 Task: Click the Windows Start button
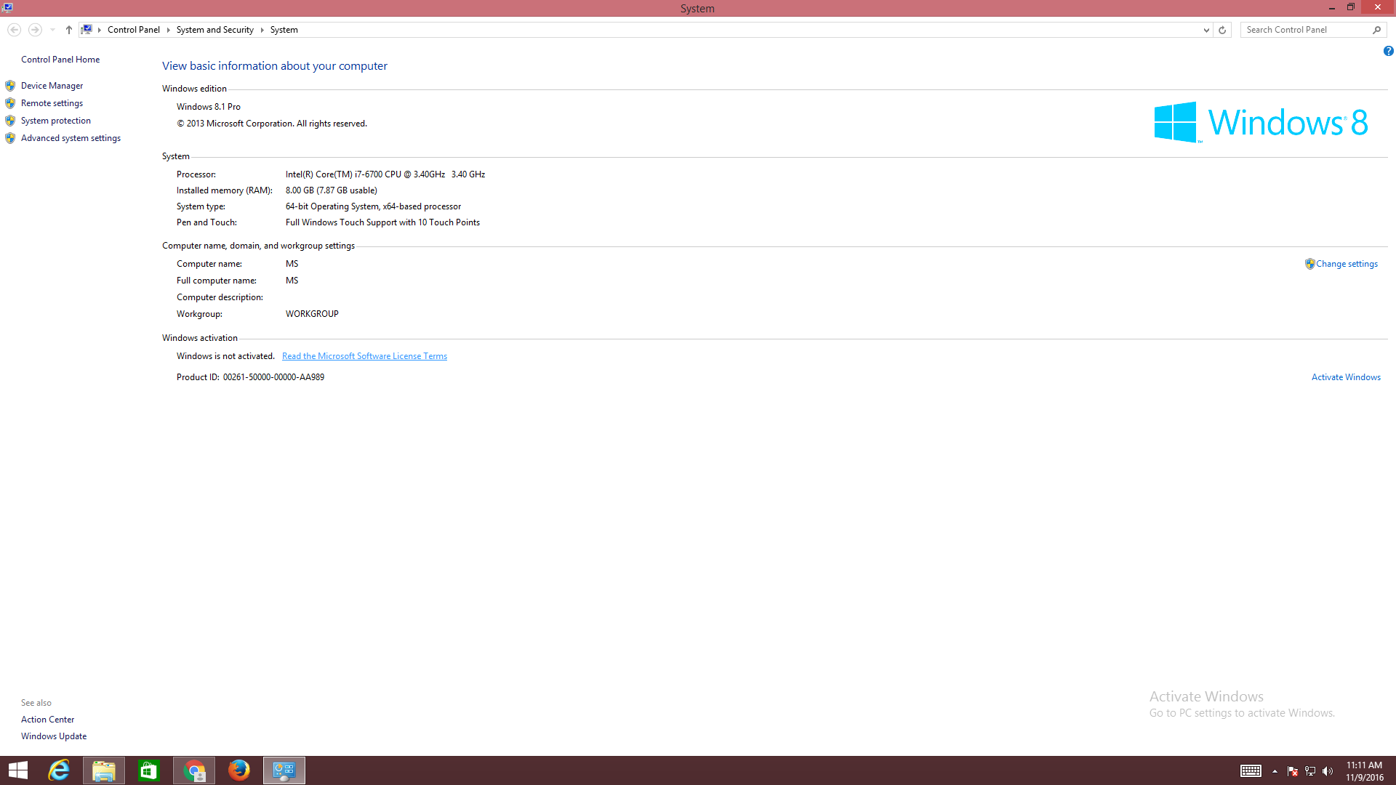[x=18, y=770]
